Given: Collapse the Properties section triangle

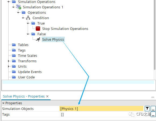Looking at the screenshot, I should (x=3, y=103).
